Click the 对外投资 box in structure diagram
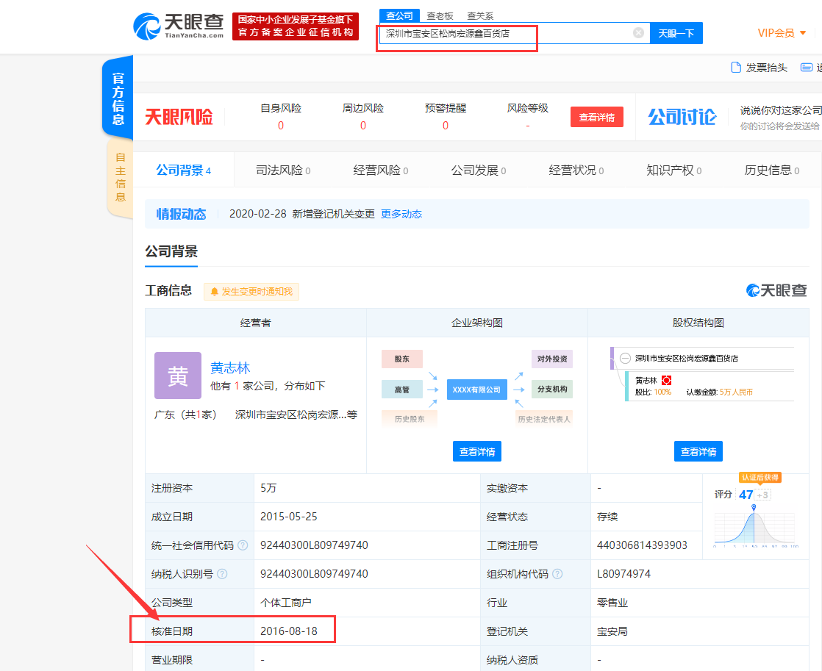This screenshot has width=822, height=671. 552,359
